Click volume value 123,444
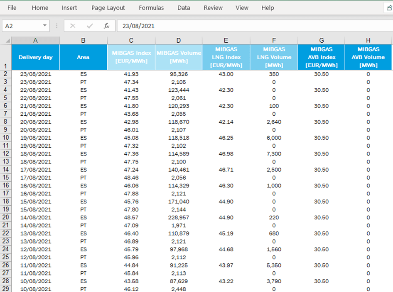The height and width of the screenshot is (292, 393). tap(179, 90)
